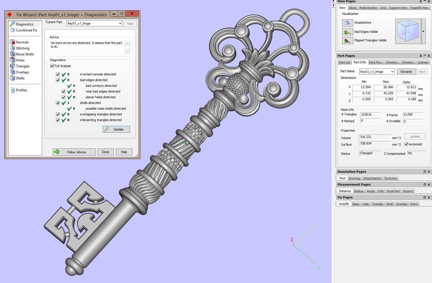
Task: Expand the Part Name combo box
Action: click(392, 72)
